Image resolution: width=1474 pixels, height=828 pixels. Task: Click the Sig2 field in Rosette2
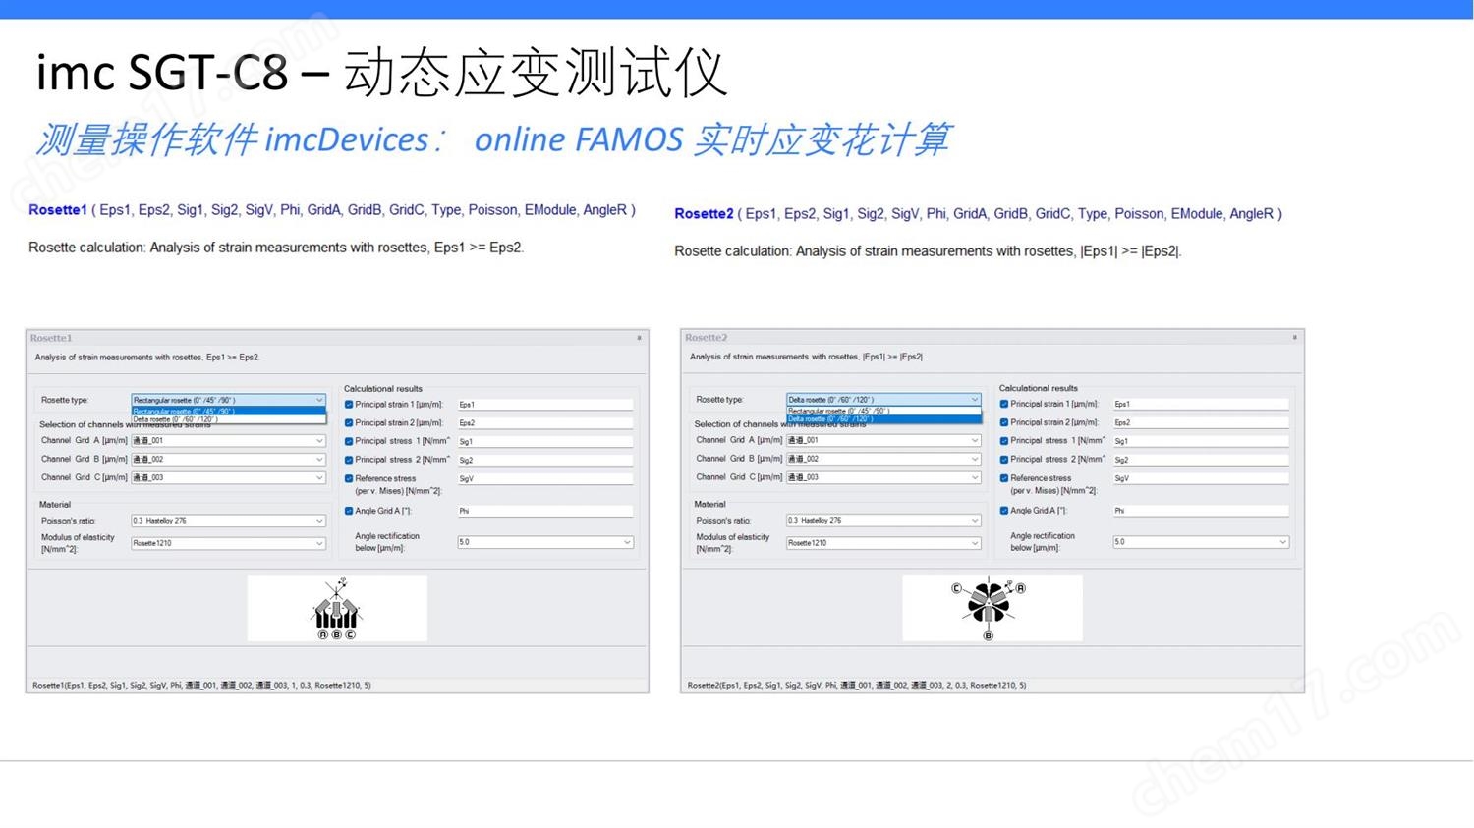1201,460
